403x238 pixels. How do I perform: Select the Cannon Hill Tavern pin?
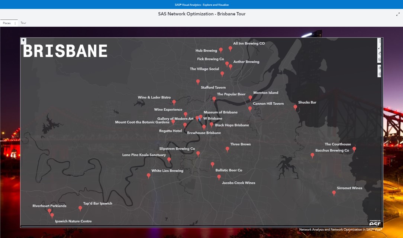click(x=250, y=109)
